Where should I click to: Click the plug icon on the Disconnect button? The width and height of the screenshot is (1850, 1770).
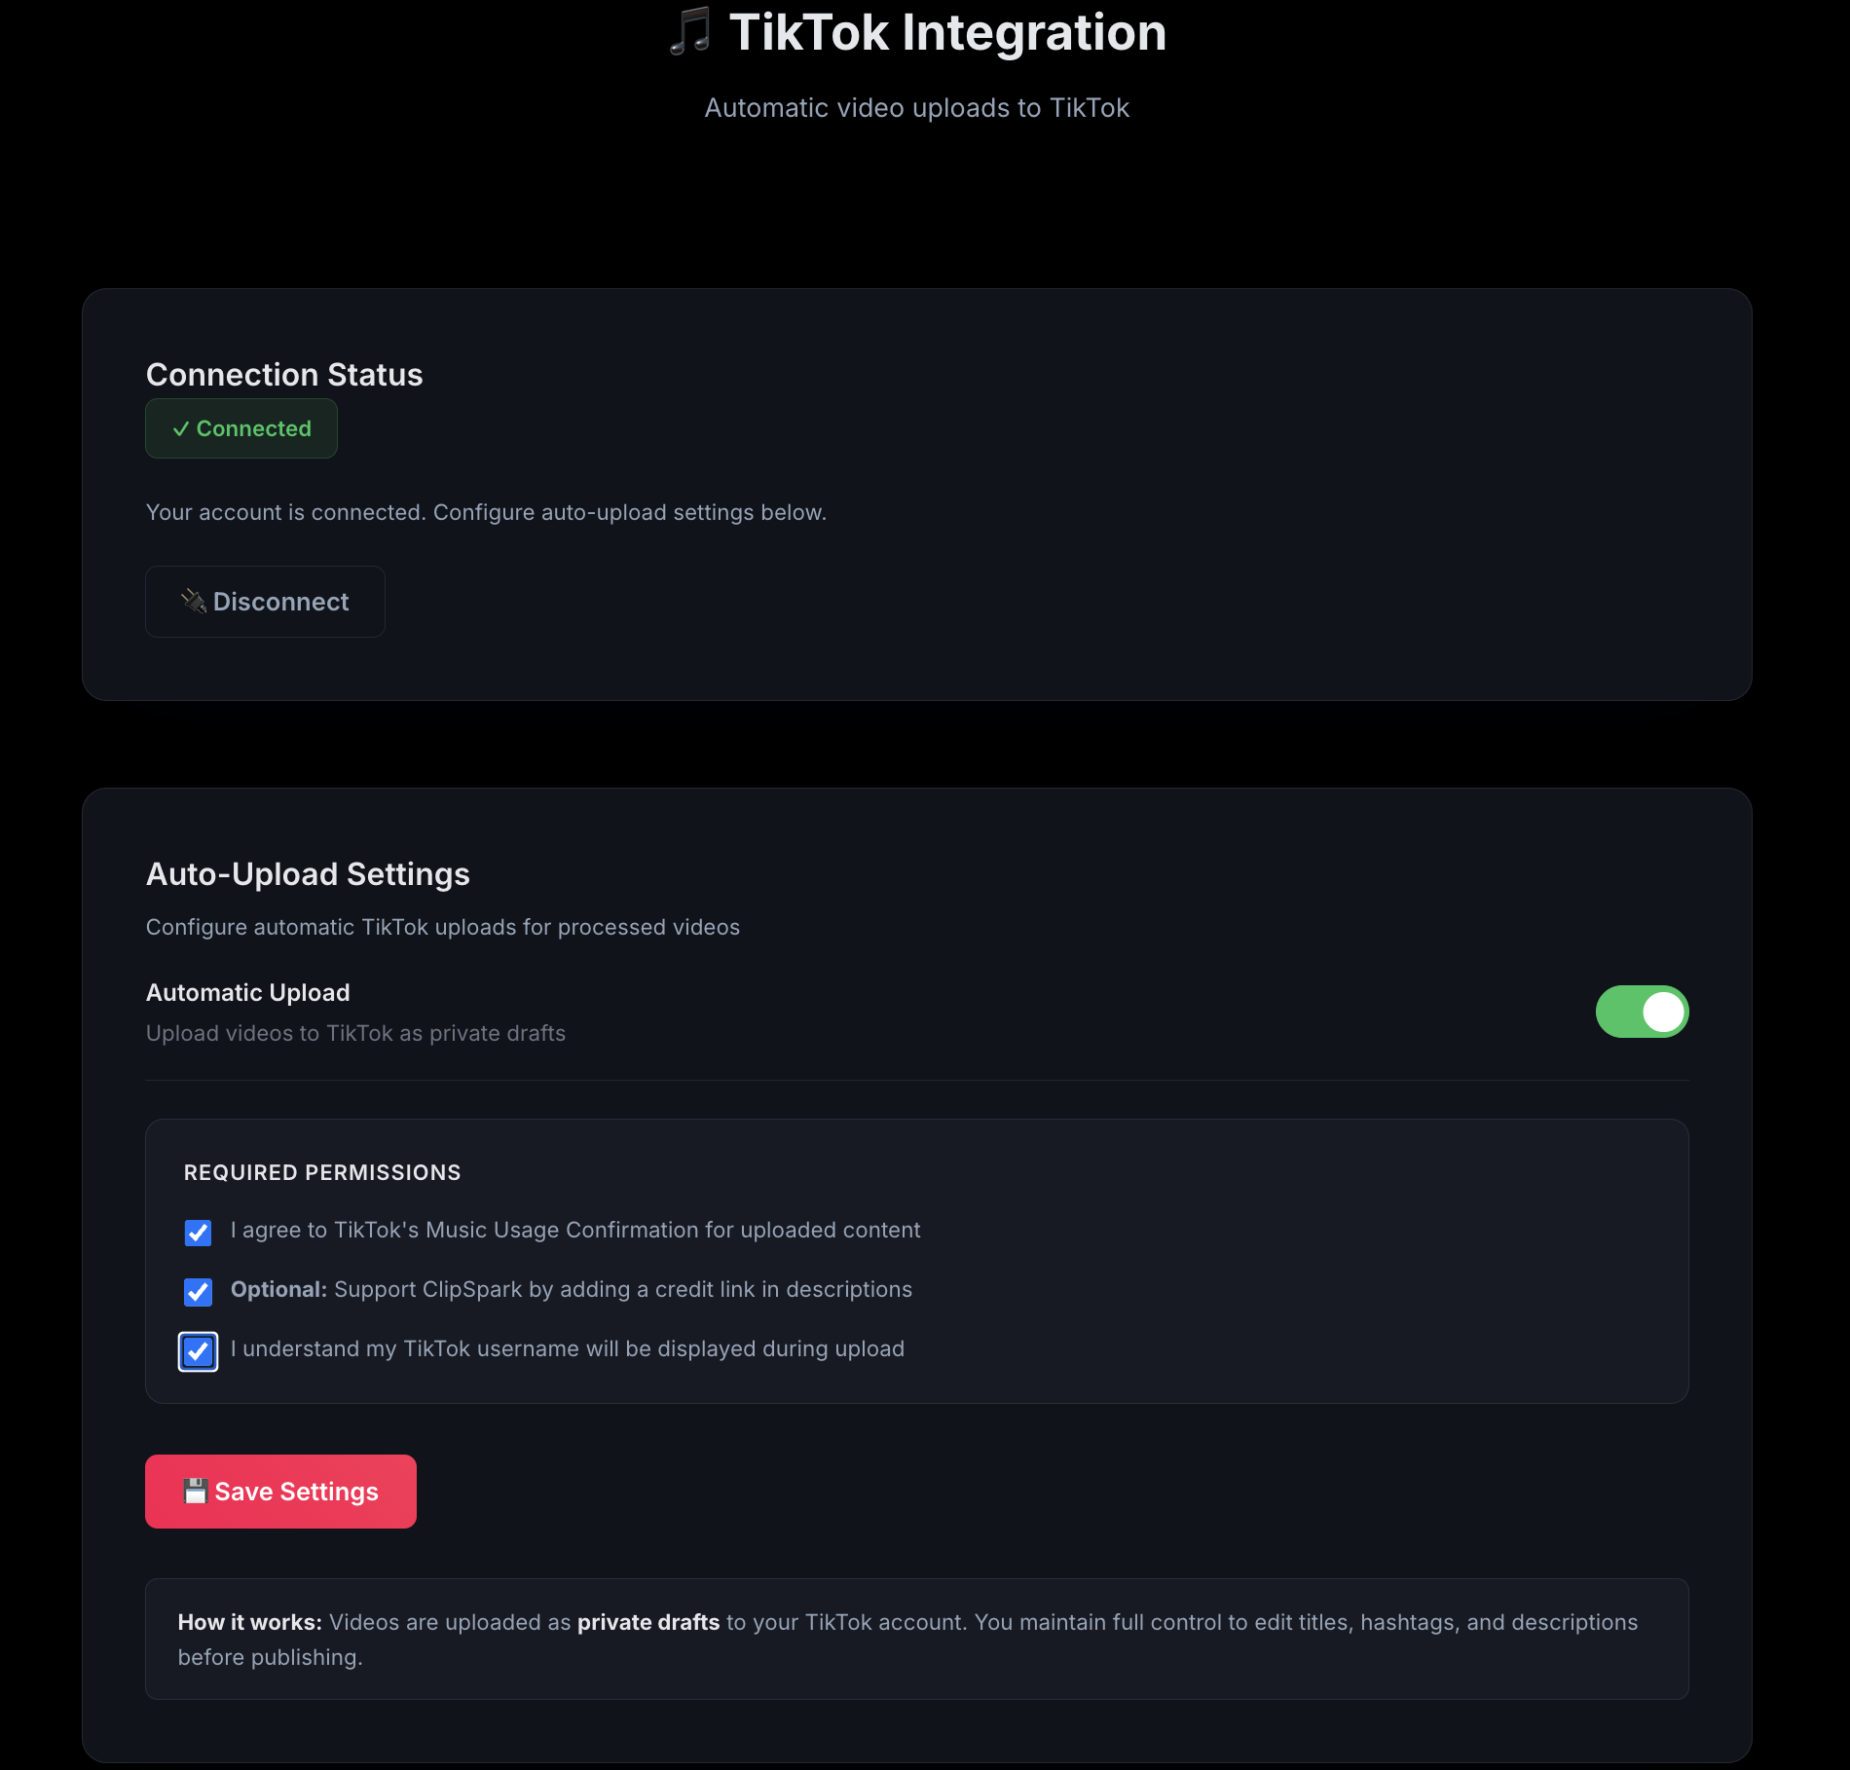194,602
